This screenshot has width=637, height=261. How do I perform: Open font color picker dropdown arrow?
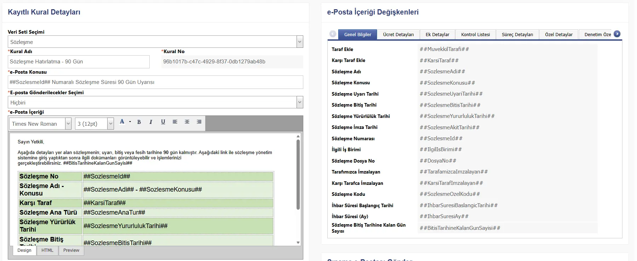130,122
